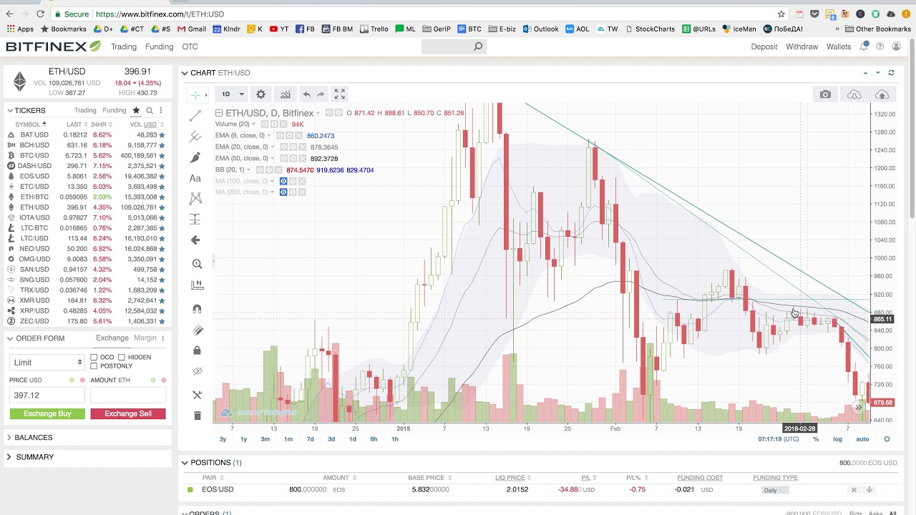The height and width of the screenshot is (515, 916).
Task: Open the indicators button in chart toolbar
Action: 286,94
